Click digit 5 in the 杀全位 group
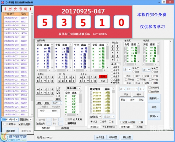 (x=118, y=53)
